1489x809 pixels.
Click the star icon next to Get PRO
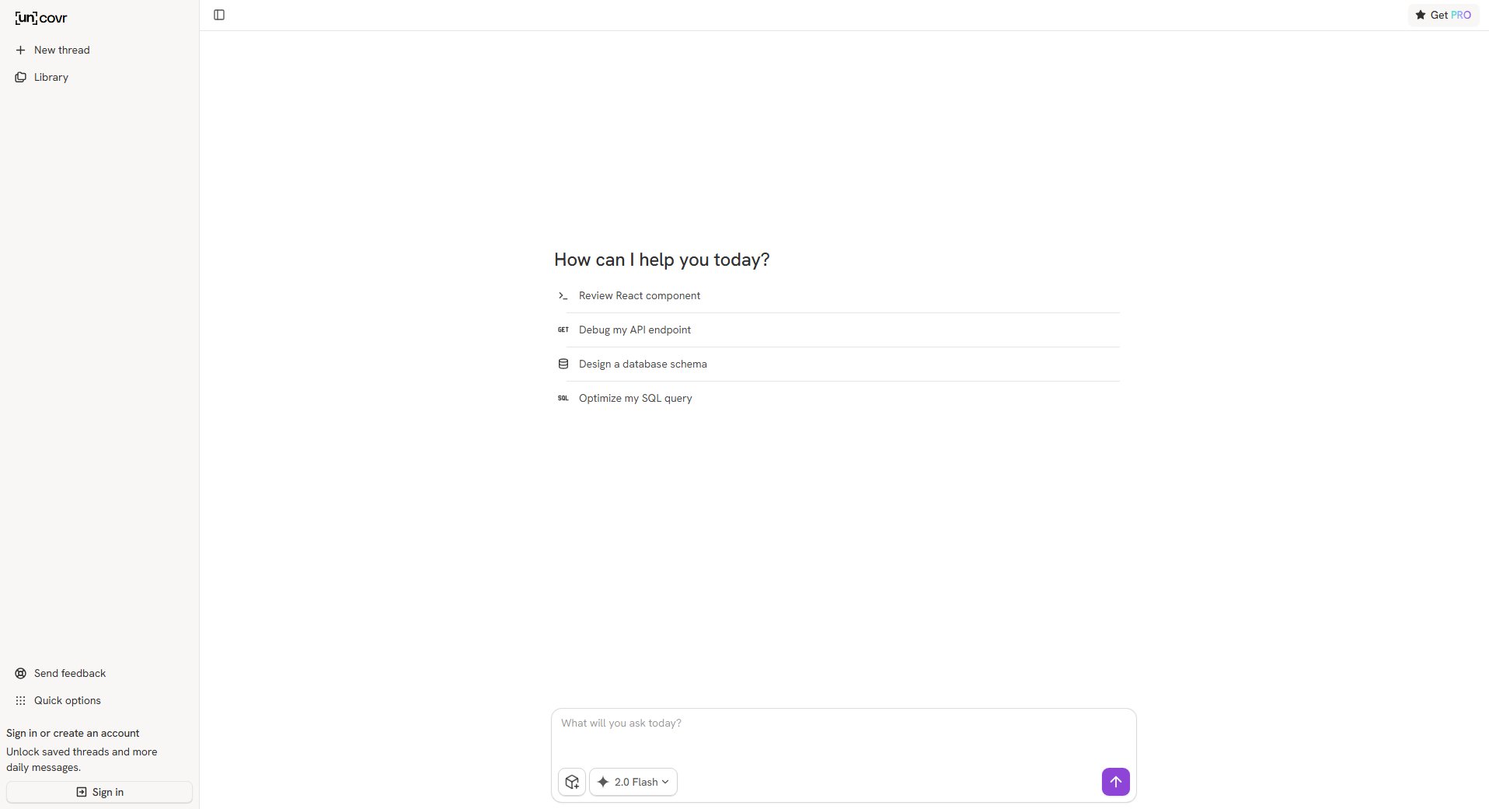coord(1419,14)
